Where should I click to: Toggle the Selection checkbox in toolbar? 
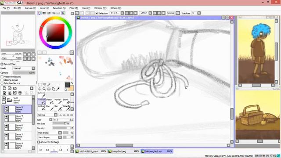click(97, 13)
